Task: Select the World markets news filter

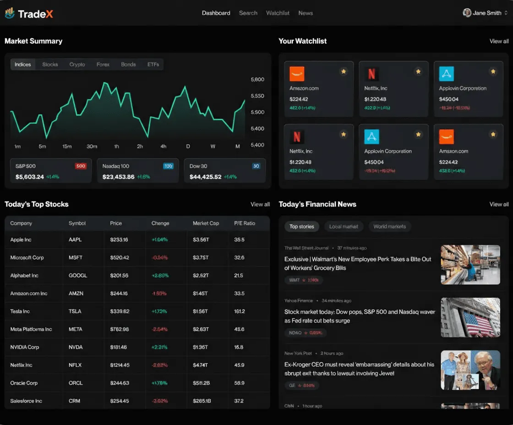Action: click(x=390, y=226)
